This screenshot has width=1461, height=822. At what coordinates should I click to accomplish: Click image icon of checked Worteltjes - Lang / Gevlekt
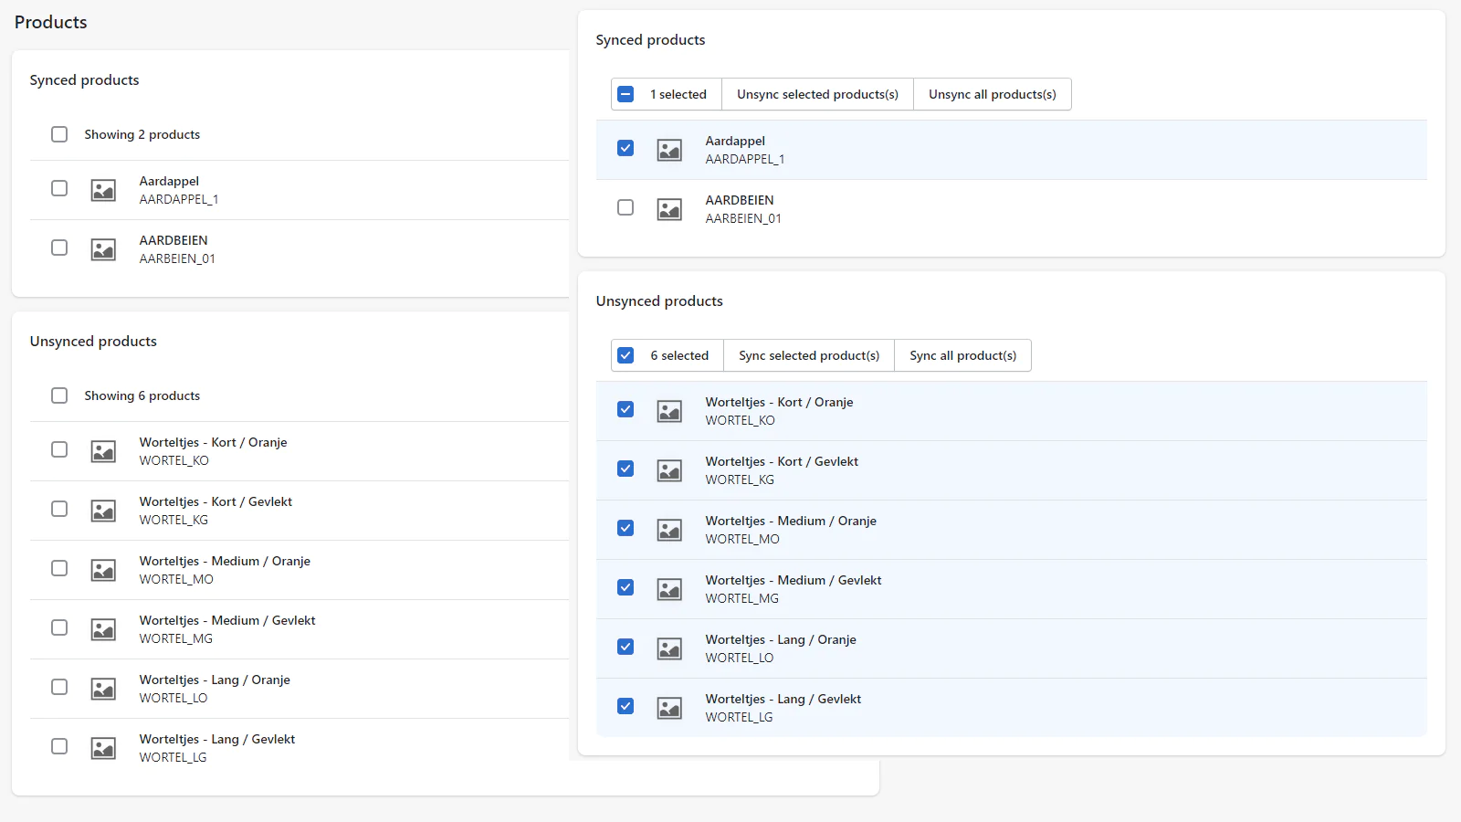pyautogui.click(x=669, y=708)
